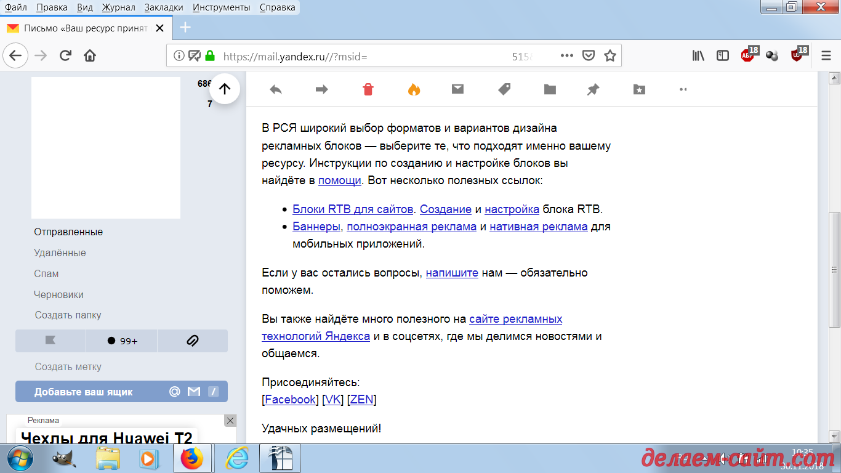Open the ZEN link

click(x=362, y=400)
